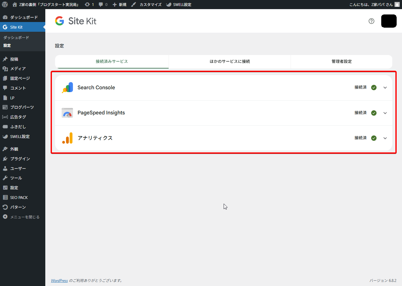Visit site Z家の裏側「ブログスタート実況局」

tap(49, 5)
